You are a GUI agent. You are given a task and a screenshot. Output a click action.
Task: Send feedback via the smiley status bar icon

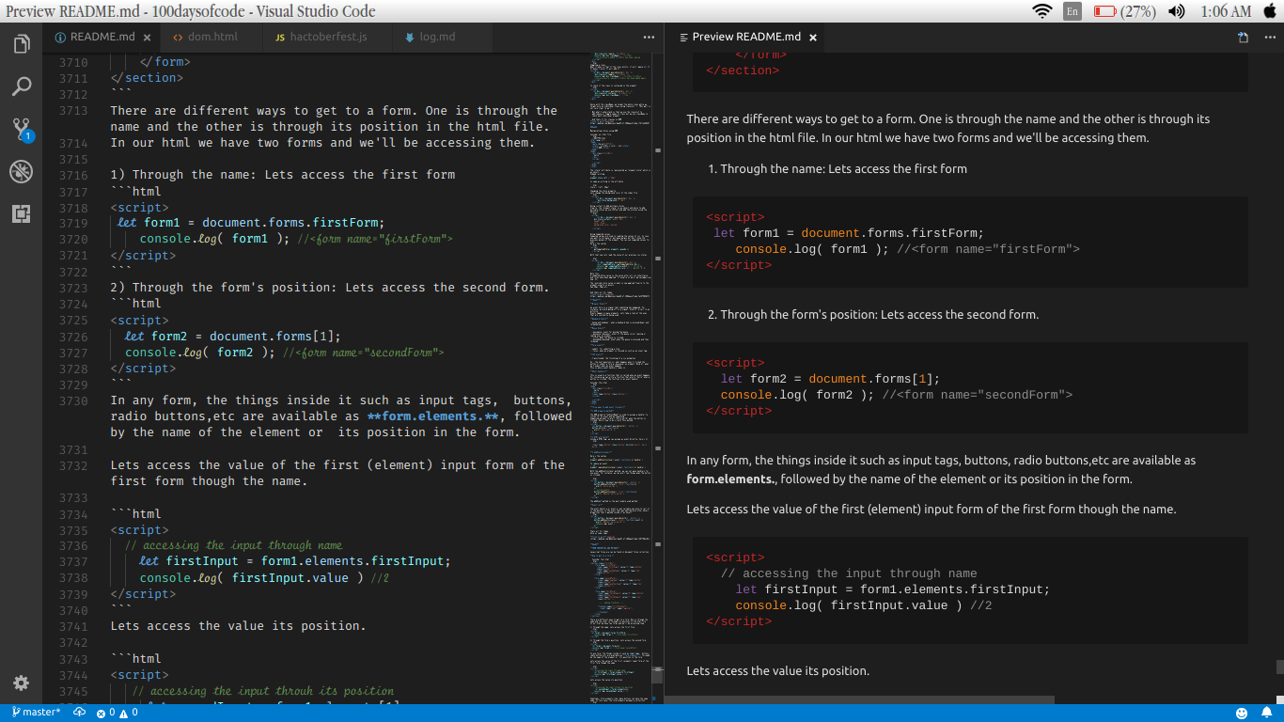(1242, 713)
